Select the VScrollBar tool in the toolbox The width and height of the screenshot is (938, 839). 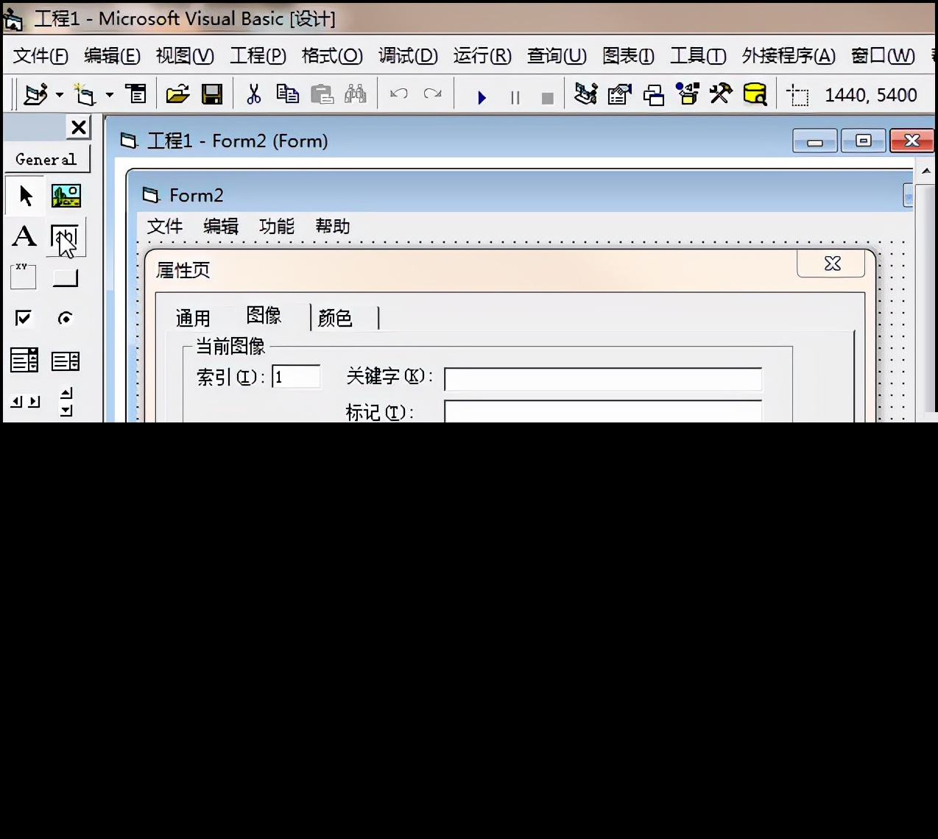pos(66,402)
